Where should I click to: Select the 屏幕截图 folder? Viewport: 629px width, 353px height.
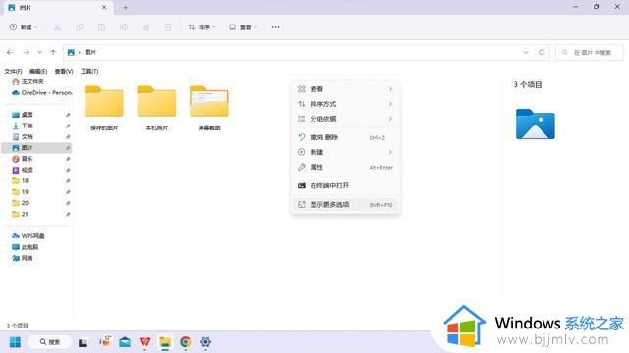209,109
